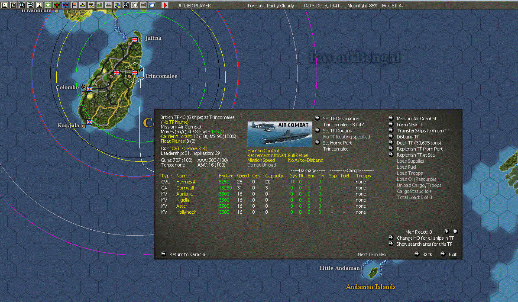Image resolution: width=518 pixels, height=302 pixels.
Task: Click the cloud weather toolbar icon
Action: (152, 5)
